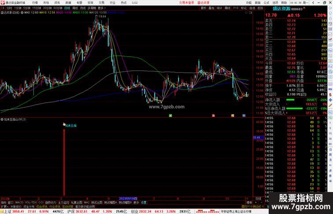Image resolution: width=333 pixels, height=214 pixels.
Task: Select the MACD indicator tab
Action: click(x=19, y=203)
